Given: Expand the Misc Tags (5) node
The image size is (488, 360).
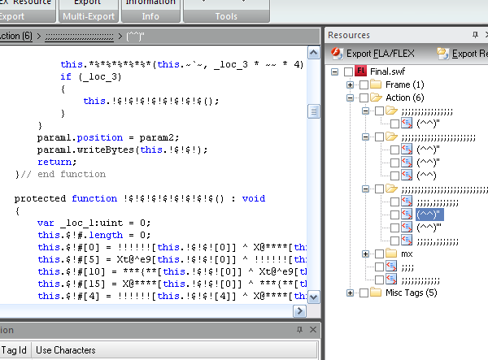Looking at the screenshot, I should pyautogui.click(x=350, y=293).
